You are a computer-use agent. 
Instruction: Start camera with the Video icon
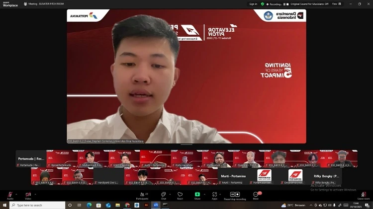click(x=28, y=194)
